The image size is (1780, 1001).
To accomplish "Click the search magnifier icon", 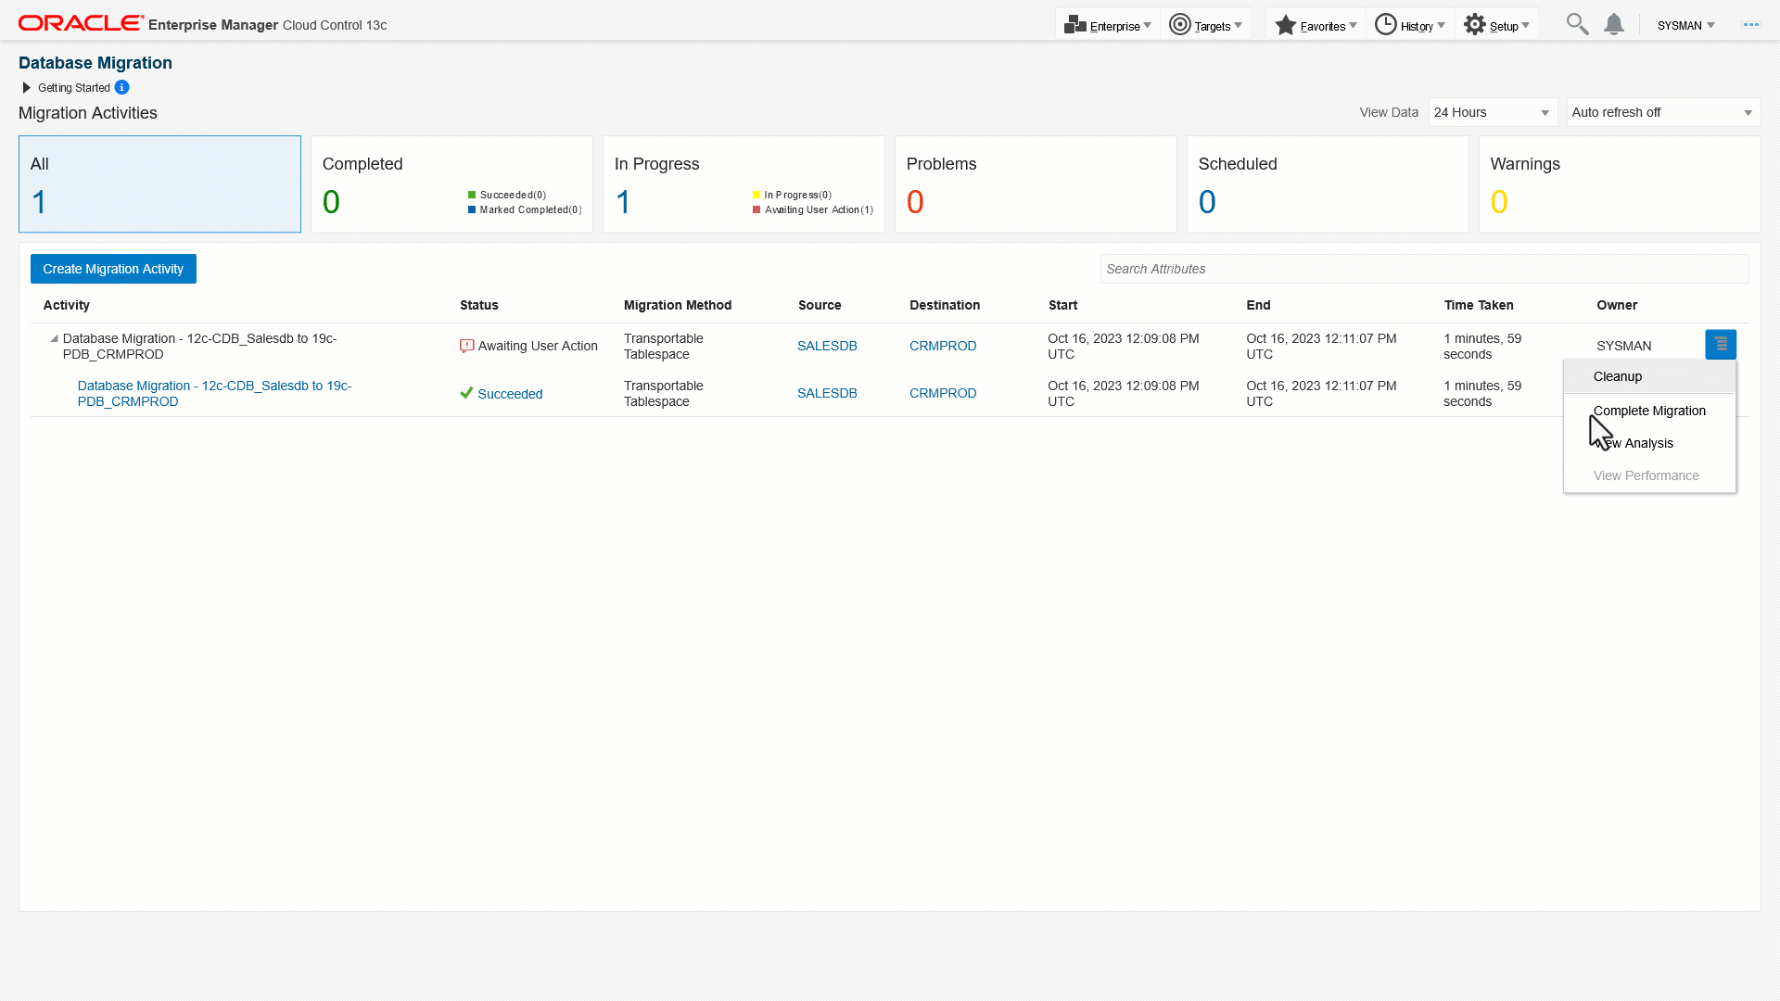I will [1577, 24].
